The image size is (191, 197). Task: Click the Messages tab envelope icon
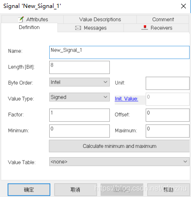pos(78,28)
